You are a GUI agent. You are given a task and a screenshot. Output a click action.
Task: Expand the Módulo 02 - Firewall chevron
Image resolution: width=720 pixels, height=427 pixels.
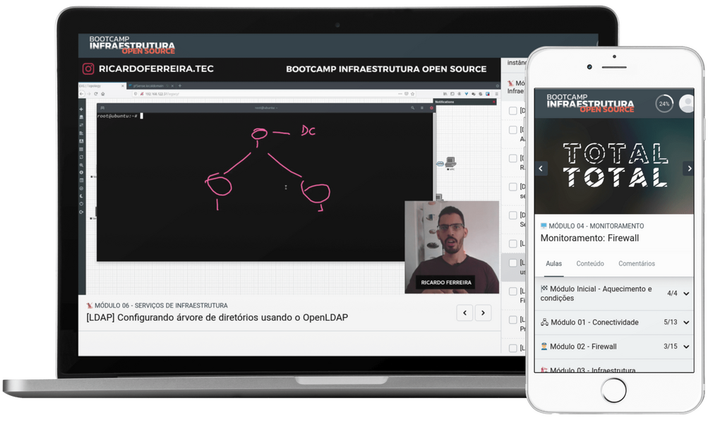(687, 347)
